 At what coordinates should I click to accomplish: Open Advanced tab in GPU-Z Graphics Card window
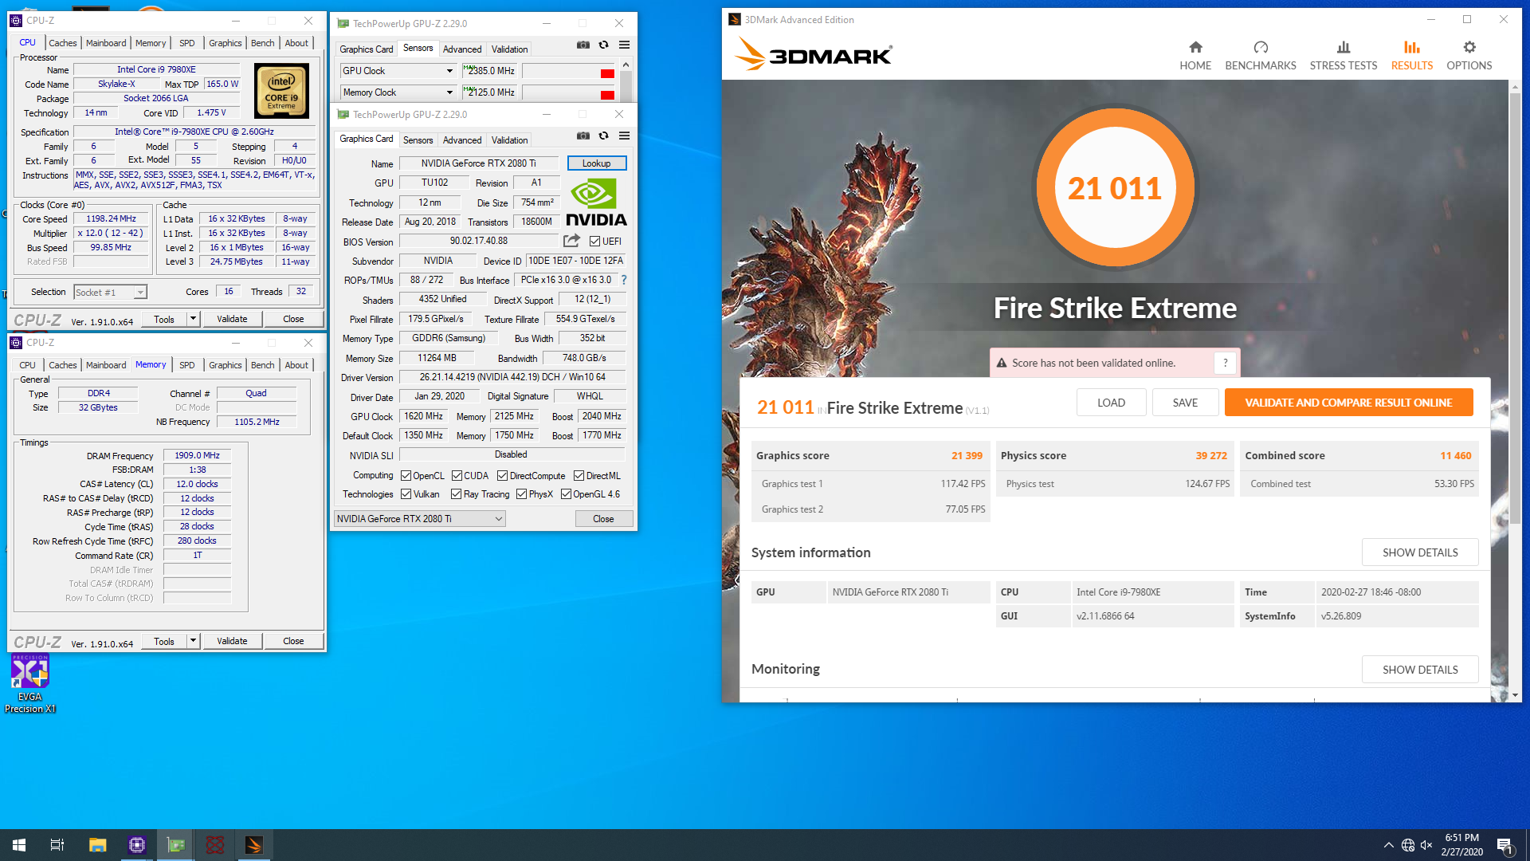[x=462, y=140]
